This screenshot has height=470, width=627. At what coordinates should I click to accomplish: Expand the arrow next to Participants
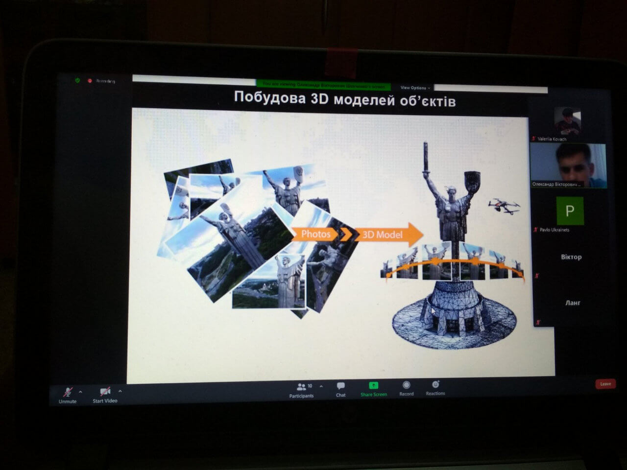point(321,386)
